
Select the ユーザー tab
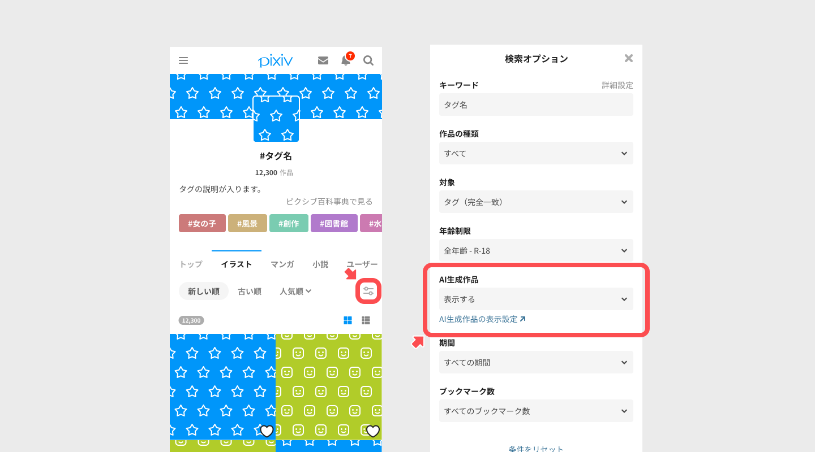point(362,264)
